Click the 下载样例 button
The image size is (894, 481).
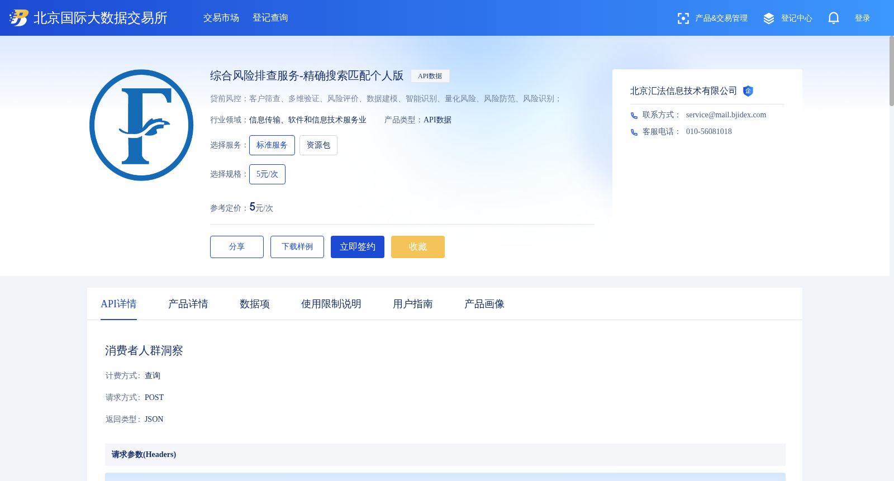297,247
